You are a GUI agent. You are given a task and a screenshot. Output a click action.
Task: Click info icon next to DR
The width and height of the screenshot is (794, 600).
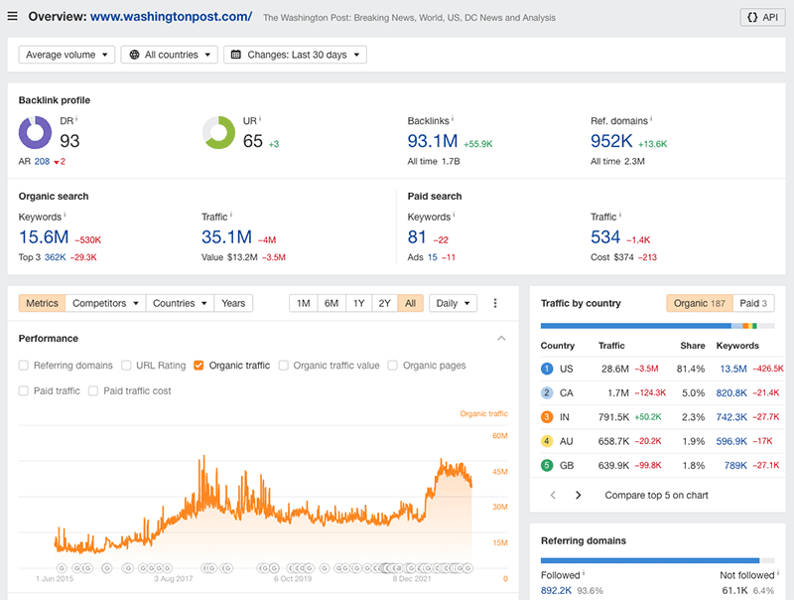76,119
